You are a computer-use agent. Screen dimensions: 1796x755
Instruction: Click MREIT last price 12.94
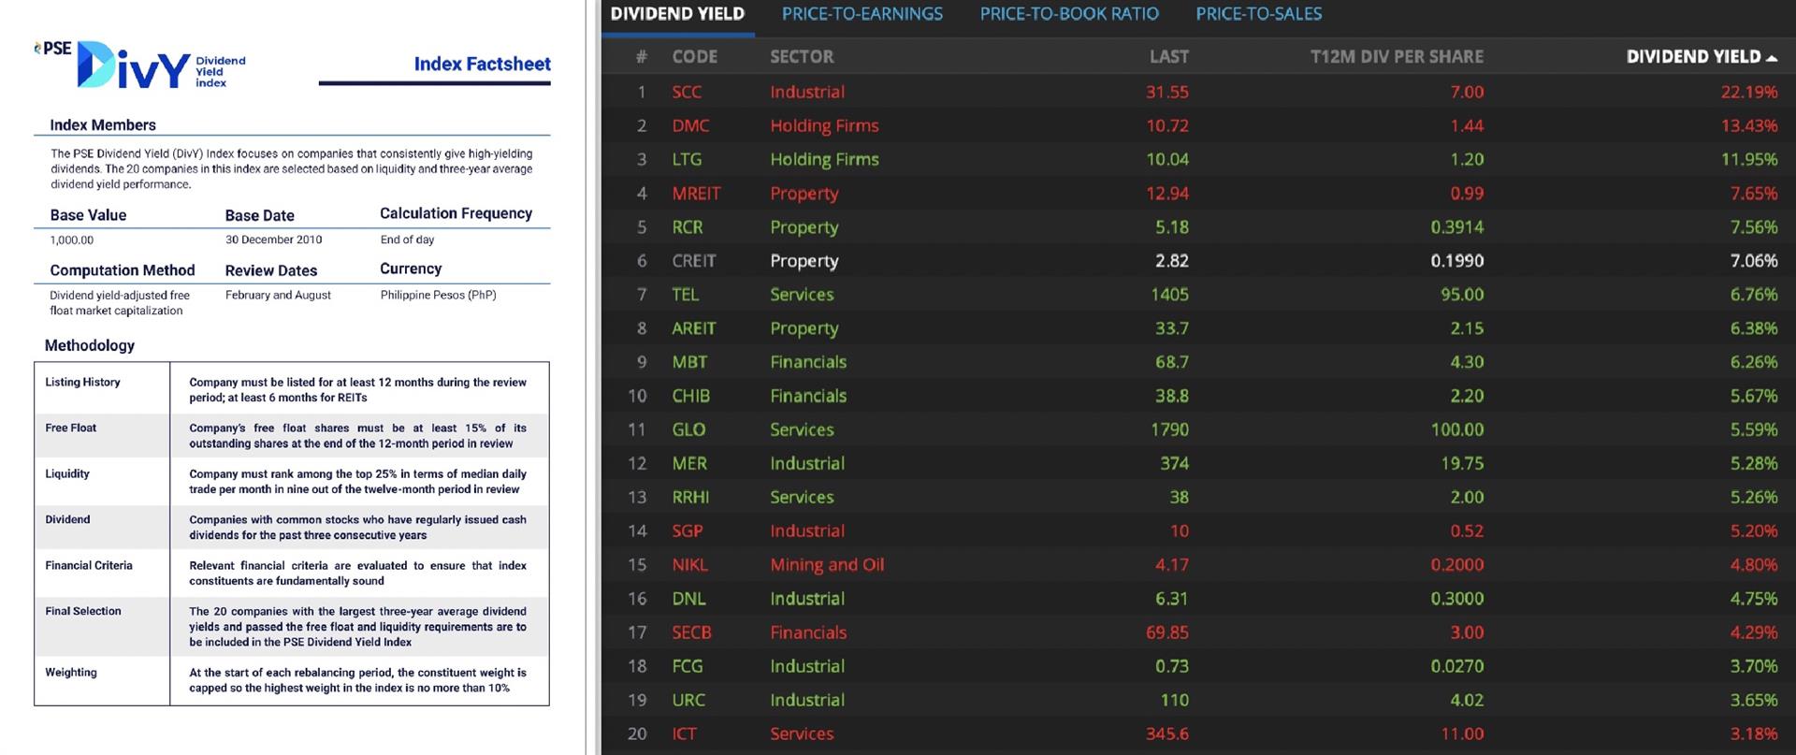point(1167,194)
